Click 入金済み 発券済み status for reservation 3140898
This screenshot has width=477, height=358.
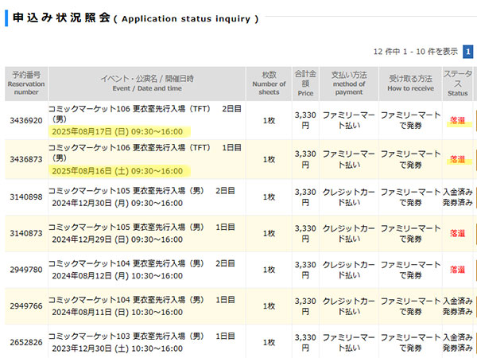click(x=458, y=197)
